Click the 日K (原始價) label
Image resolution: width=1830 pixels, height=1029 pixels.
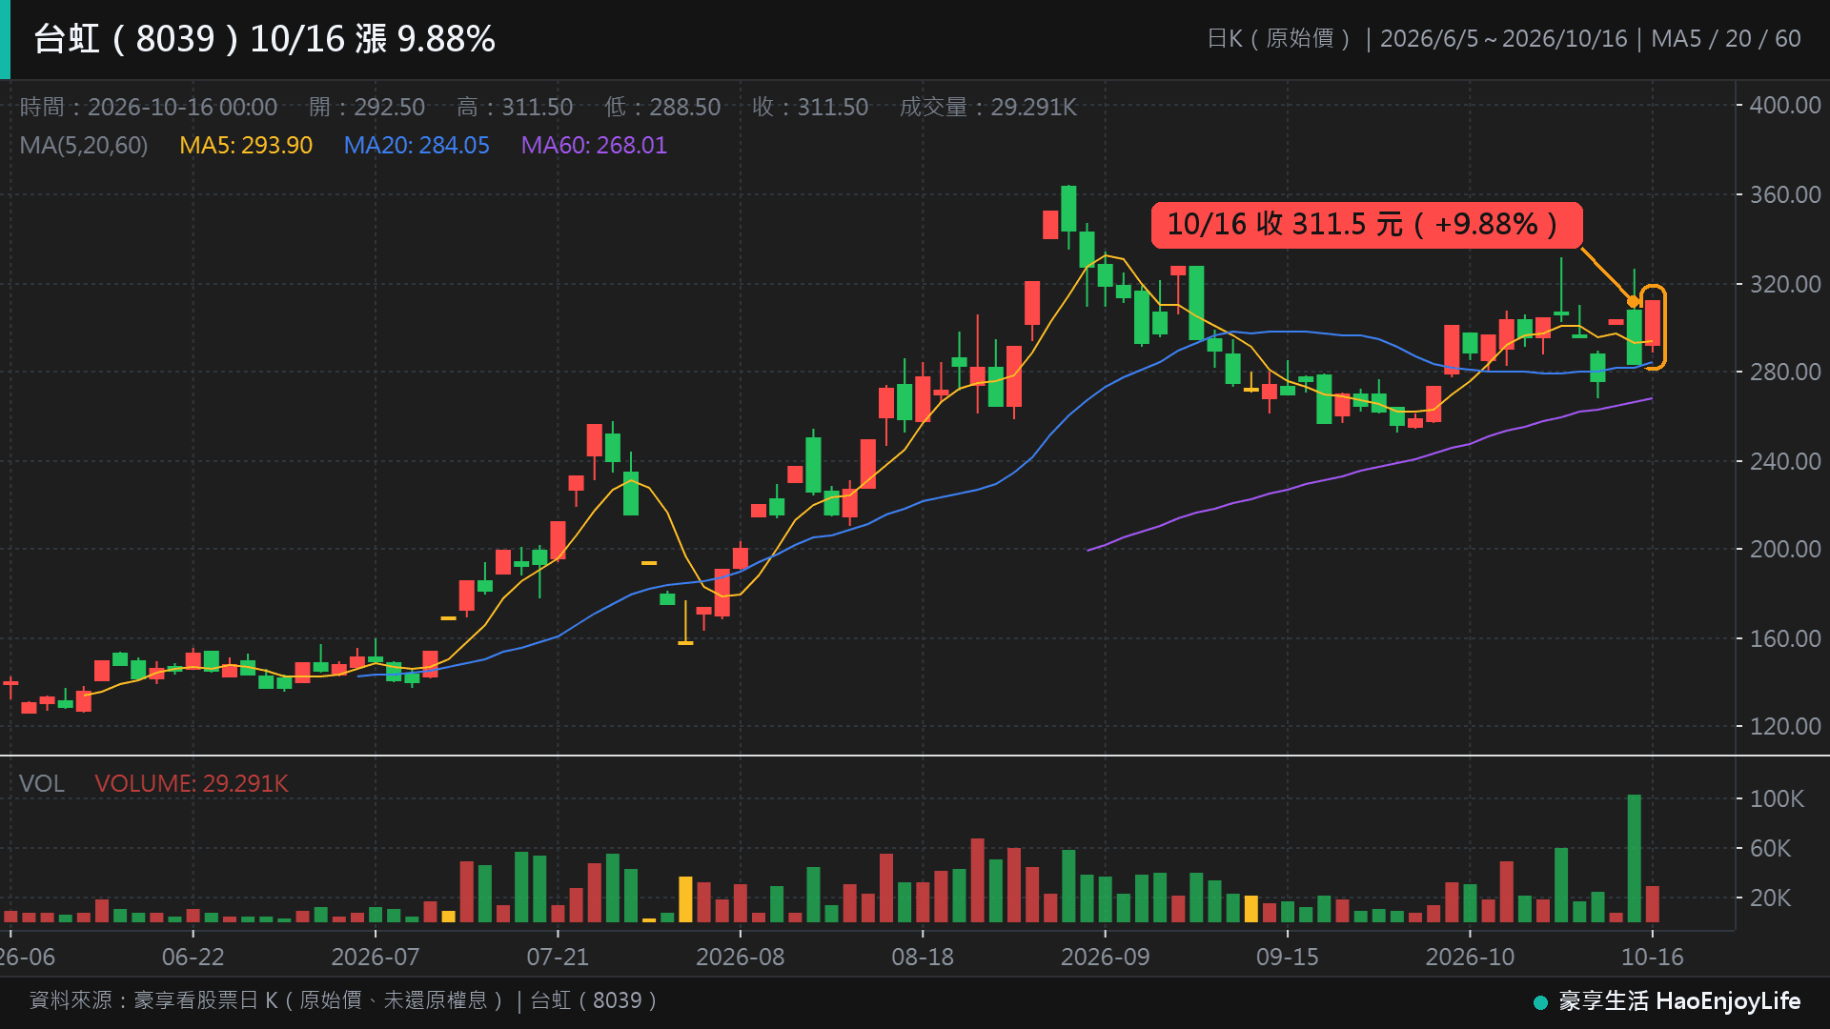(1279, 38)
